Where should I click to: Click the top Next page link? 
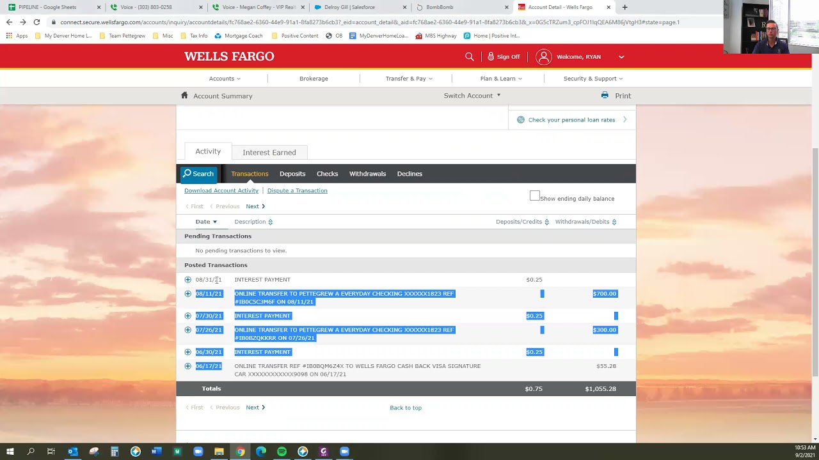(255, 206)
